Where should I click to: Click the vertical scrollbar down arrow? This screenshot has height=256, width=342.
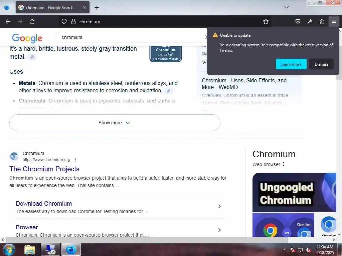click(x=339, y=234)
